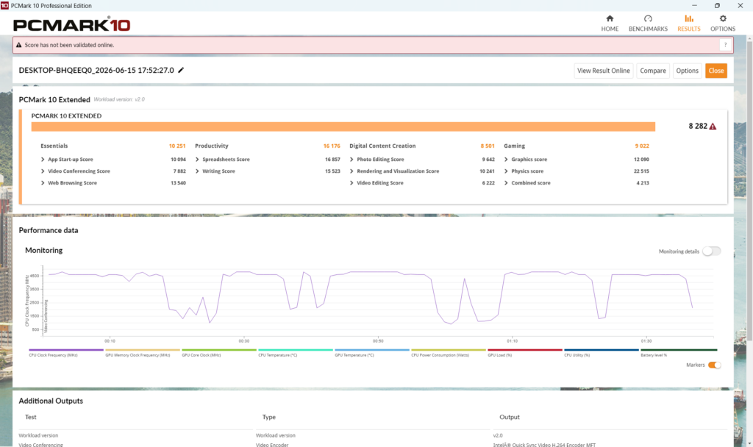Image resolution: width=753 pixels, height=447 pixels.
Task: Select GPU Memory Clock Frequency legend color
Action: pos(143,350)
